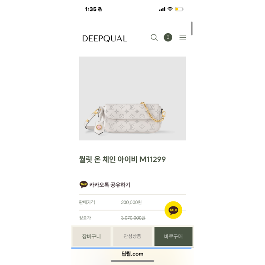The image size is (265, 265).
Task: Tap the muted bell icon in status bar
Action: (100, 9)
